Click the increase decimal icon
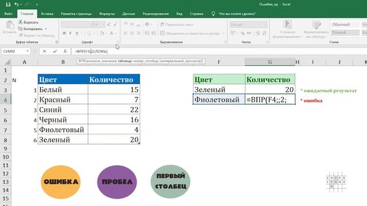 pyautogui.click(x=257, y=33)
